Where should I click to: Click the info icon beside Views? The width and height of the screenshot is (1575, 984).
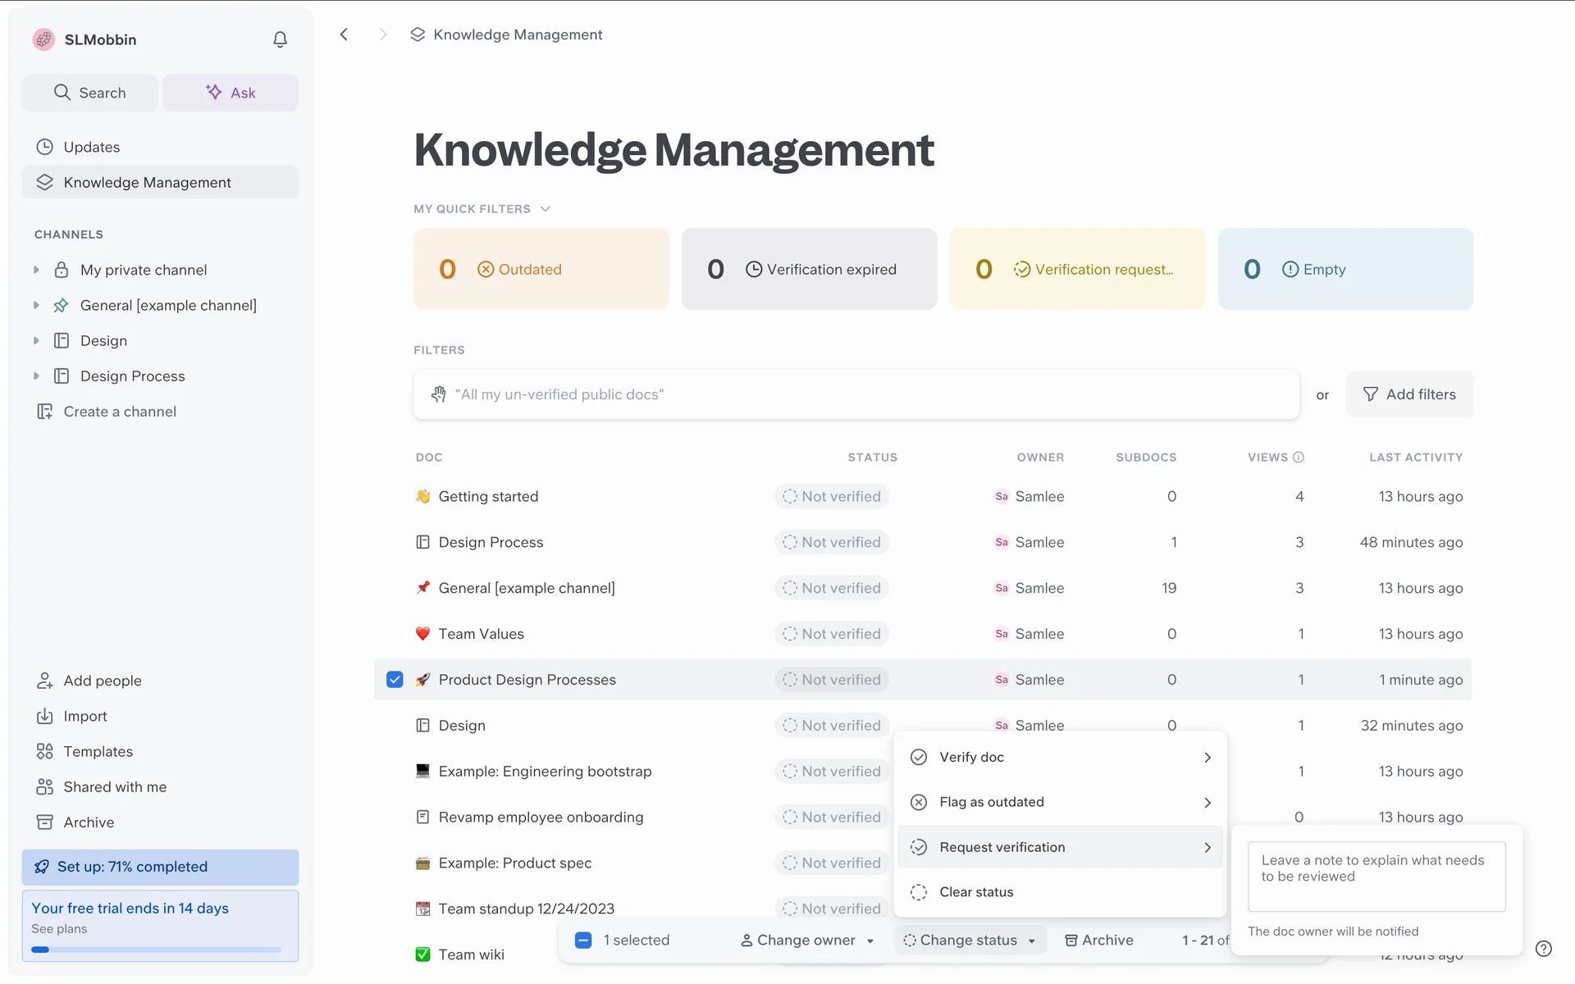pos(1299,458)
